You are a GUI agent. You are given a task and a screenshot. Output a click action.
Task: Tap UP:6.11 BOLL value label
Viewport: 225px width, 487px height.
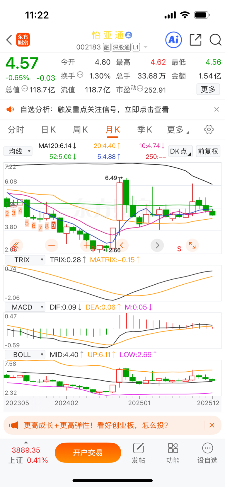click(102, 355)
